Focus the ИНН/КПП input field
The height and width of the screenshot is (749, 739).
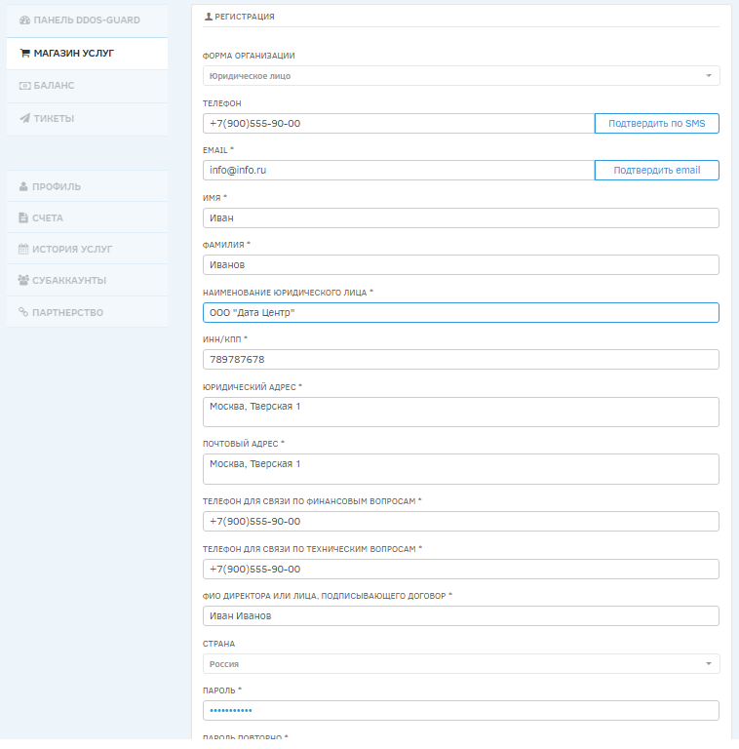pyautogui.click(x=460, y=360)
